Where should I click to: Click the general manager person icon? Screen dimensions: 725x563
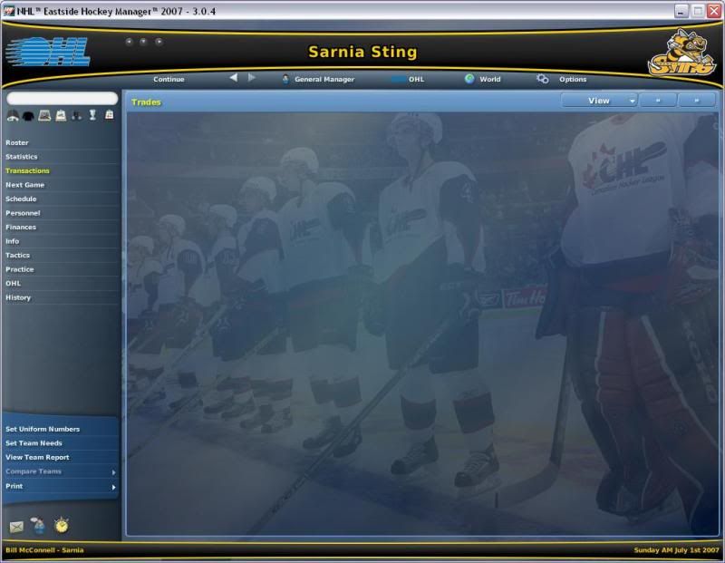click(x=285, y=79)
